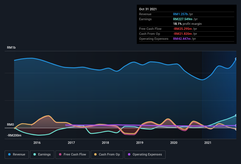241x164 pixels.
Task: Click the RM0 y-axis label
Action: point(11,124)
